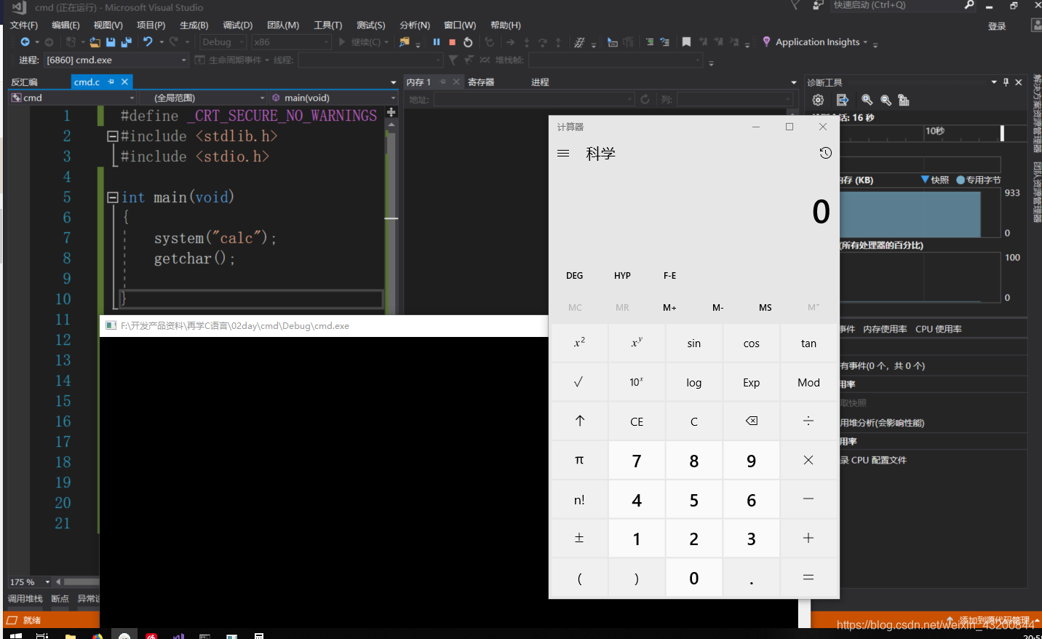Viewport: 1042px width, 639px height.
Task: Open calculator history icon
Action: 825,153
